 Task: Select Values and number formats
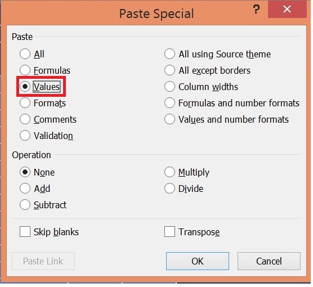click(x=169, y=119)
